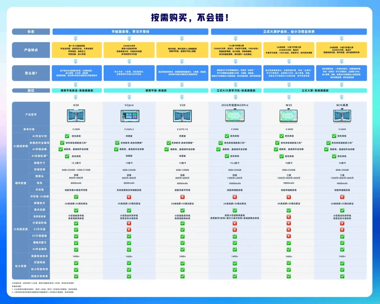Select the 便携平板新品-高端旗舰款 tier label
This screenshot has height=304, width=380.
[77, 91]
